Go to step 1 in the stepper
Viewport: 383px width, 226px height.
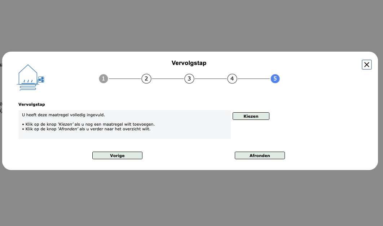pyautogui.click(x=104, y=79)
